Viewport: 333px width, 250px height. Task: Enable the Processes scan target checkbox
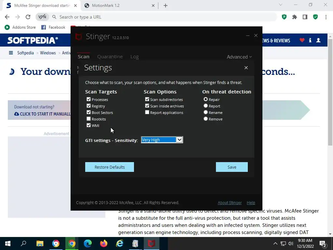coord(88,99)
